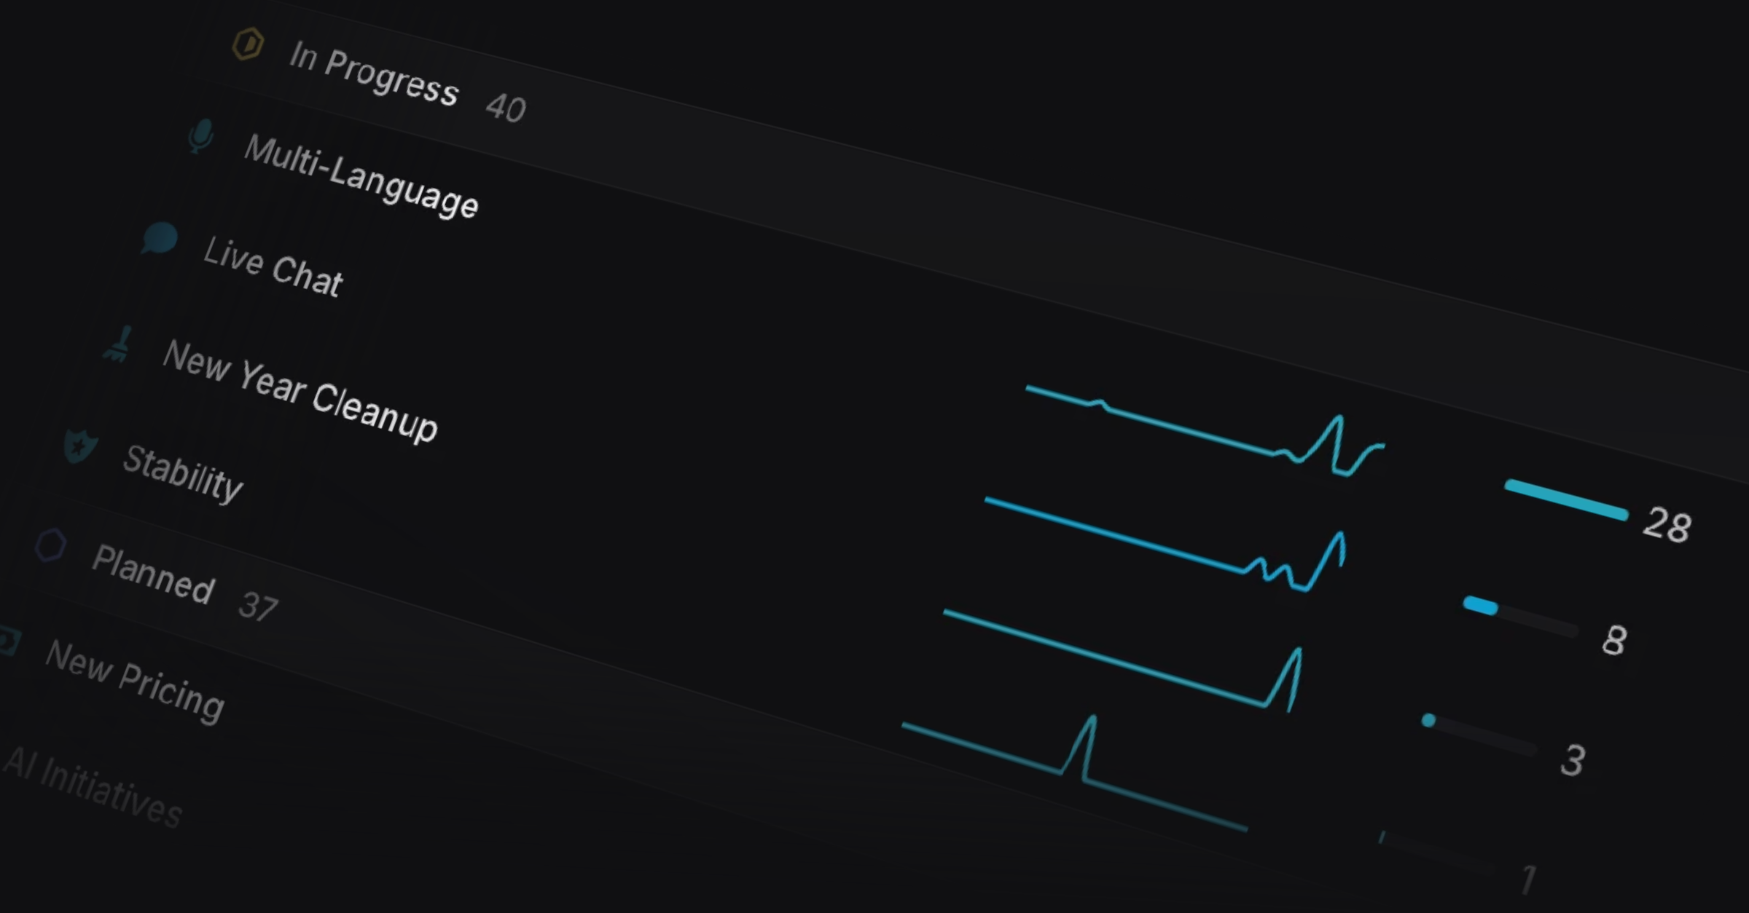
Task: Click the topmost activity sparkline graph
Action: click(1202, 431)
